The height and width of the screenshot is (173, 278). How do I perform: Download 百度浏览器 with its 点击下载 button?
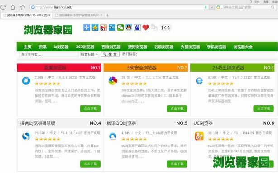(x=90, y=108)
